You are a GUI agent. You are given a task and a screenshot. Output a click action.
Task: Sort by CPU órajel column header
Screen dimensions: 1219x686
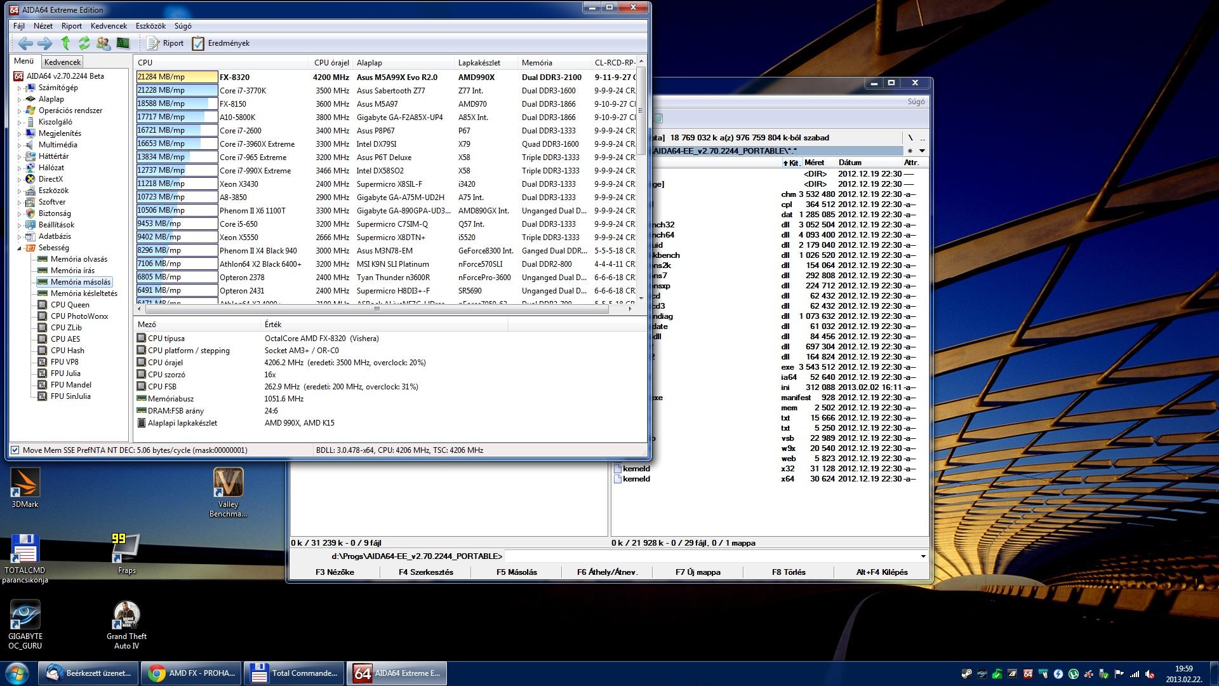pyautogui.click(x=331, y=63)
